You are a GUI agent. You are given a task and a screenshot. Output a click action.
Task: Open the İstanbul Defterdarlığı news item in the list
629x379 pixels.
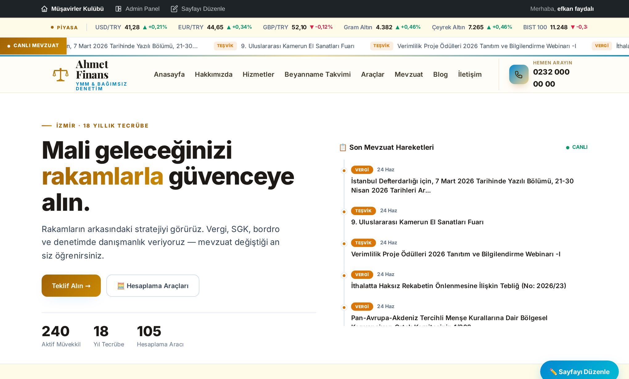pos(462,185)
